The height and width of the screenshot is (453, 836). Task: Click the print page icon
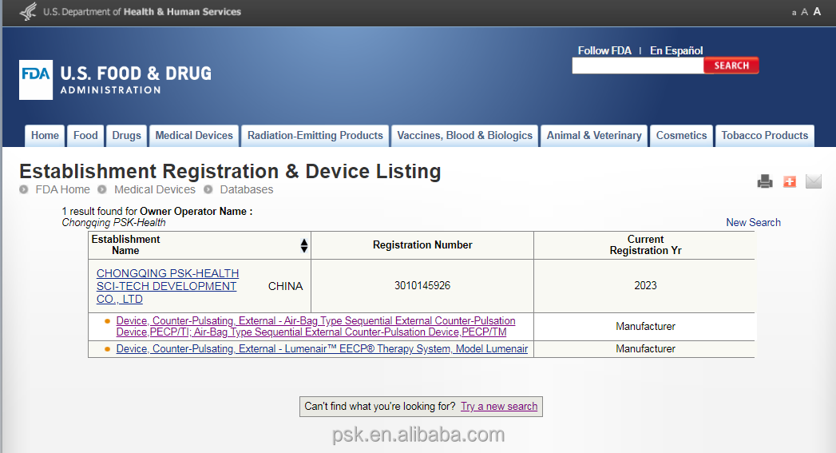(765, 181)
